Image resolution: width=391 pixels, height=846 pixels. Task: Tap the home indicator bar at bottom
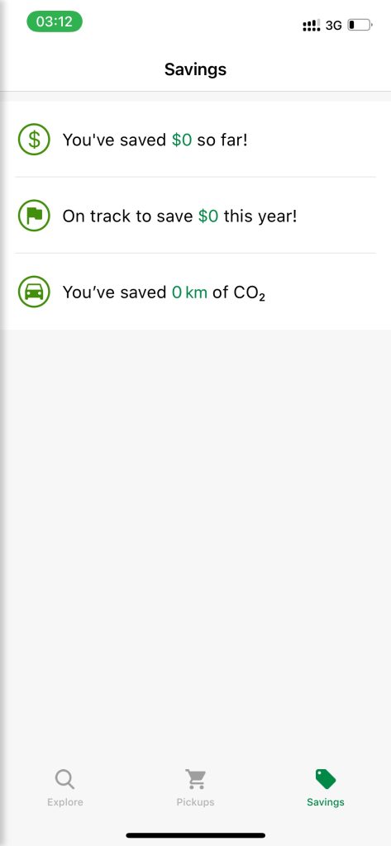[195, 835]
